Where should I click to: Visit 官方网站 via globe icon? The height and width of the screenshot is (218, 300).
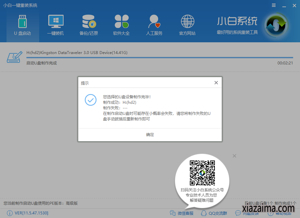coord(187,25)
